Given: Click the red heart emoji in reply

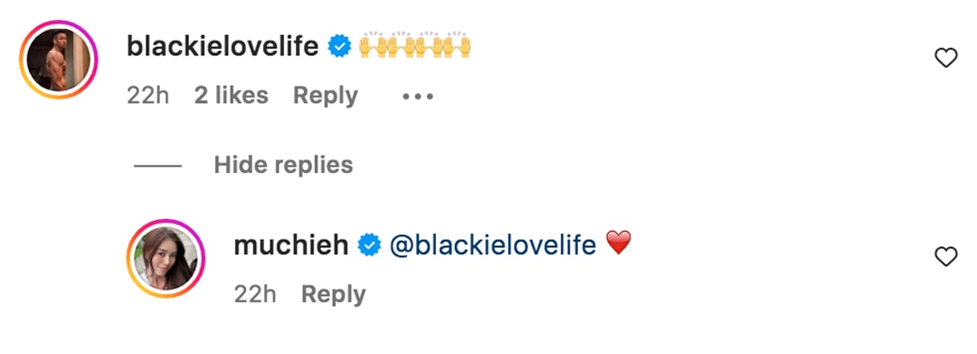Looking at the screenshot, I should [618, 243].
